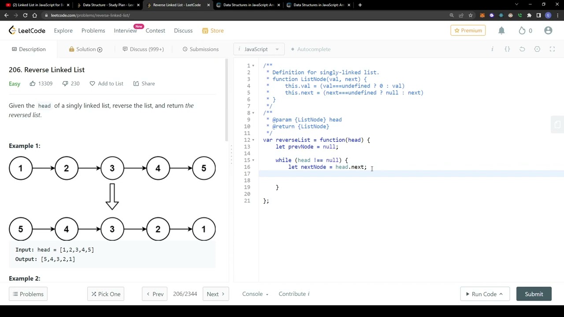Image resolution: width=564 pixels, height=317 pixels.
Task: Click the description panel scrollbar
Action: 226,99
